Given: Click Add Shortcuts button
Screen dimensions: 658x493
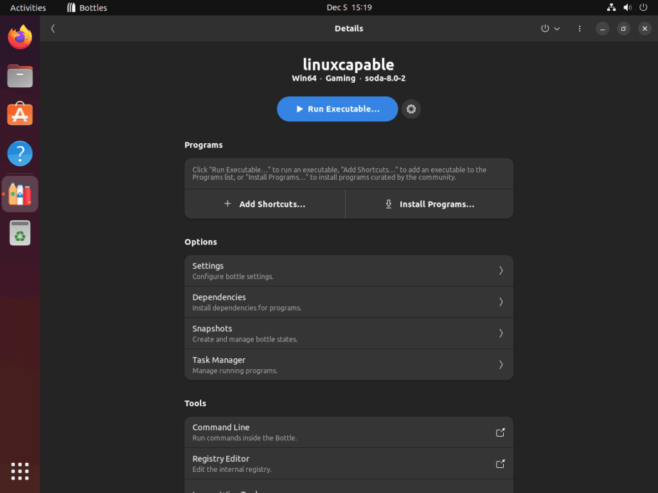Looking at the screenshot, I should point(265,203).
